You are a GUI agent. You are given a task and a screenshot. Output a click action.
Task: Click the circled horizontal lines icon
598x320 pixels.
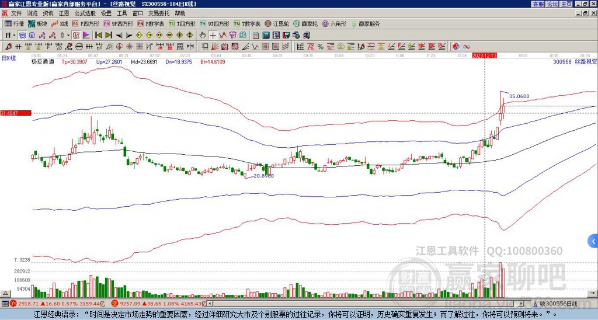coord(79,47)
